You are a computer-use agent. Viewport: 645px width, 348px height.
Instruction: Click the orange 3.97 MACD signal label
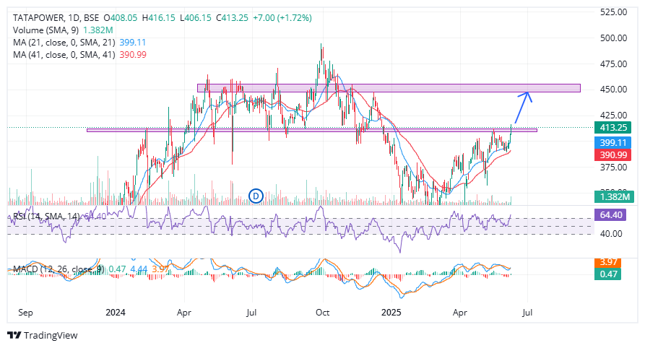[x=608, y=262]
